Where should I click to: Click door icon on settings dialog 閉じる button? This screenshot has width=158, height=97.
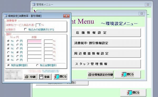57,77
